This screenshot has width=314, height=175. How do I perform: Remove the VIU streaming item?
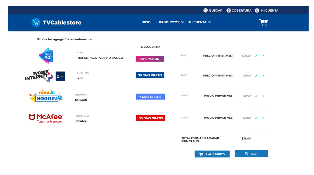point(263,76)
